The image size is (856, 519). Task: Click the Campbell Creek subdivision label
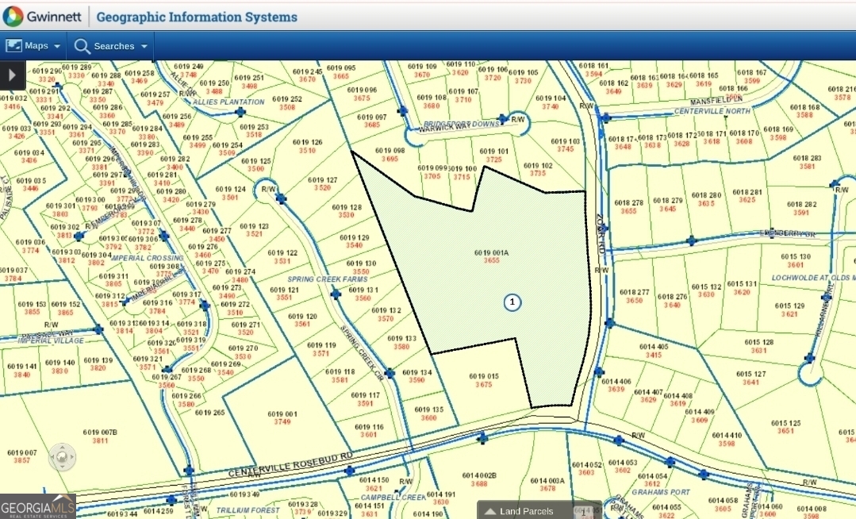(393, 498)
